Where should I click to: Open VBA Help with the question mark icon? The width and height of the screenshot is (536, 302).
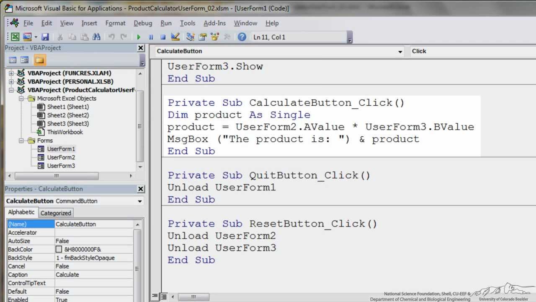tap(242, 37)
